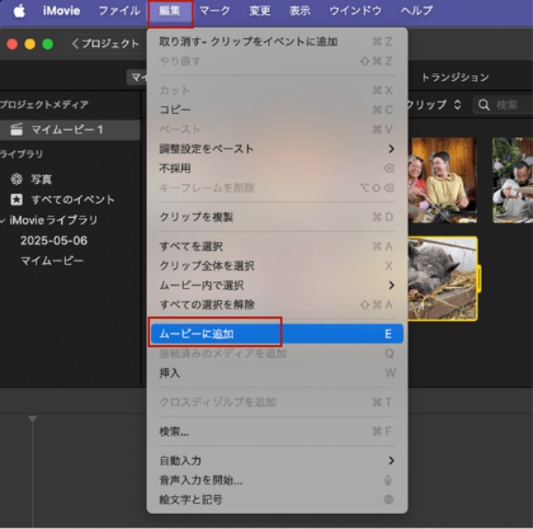The image size is (533, 529).
Task: Select the man serving food thumbnail
Action: coord(513,180)
